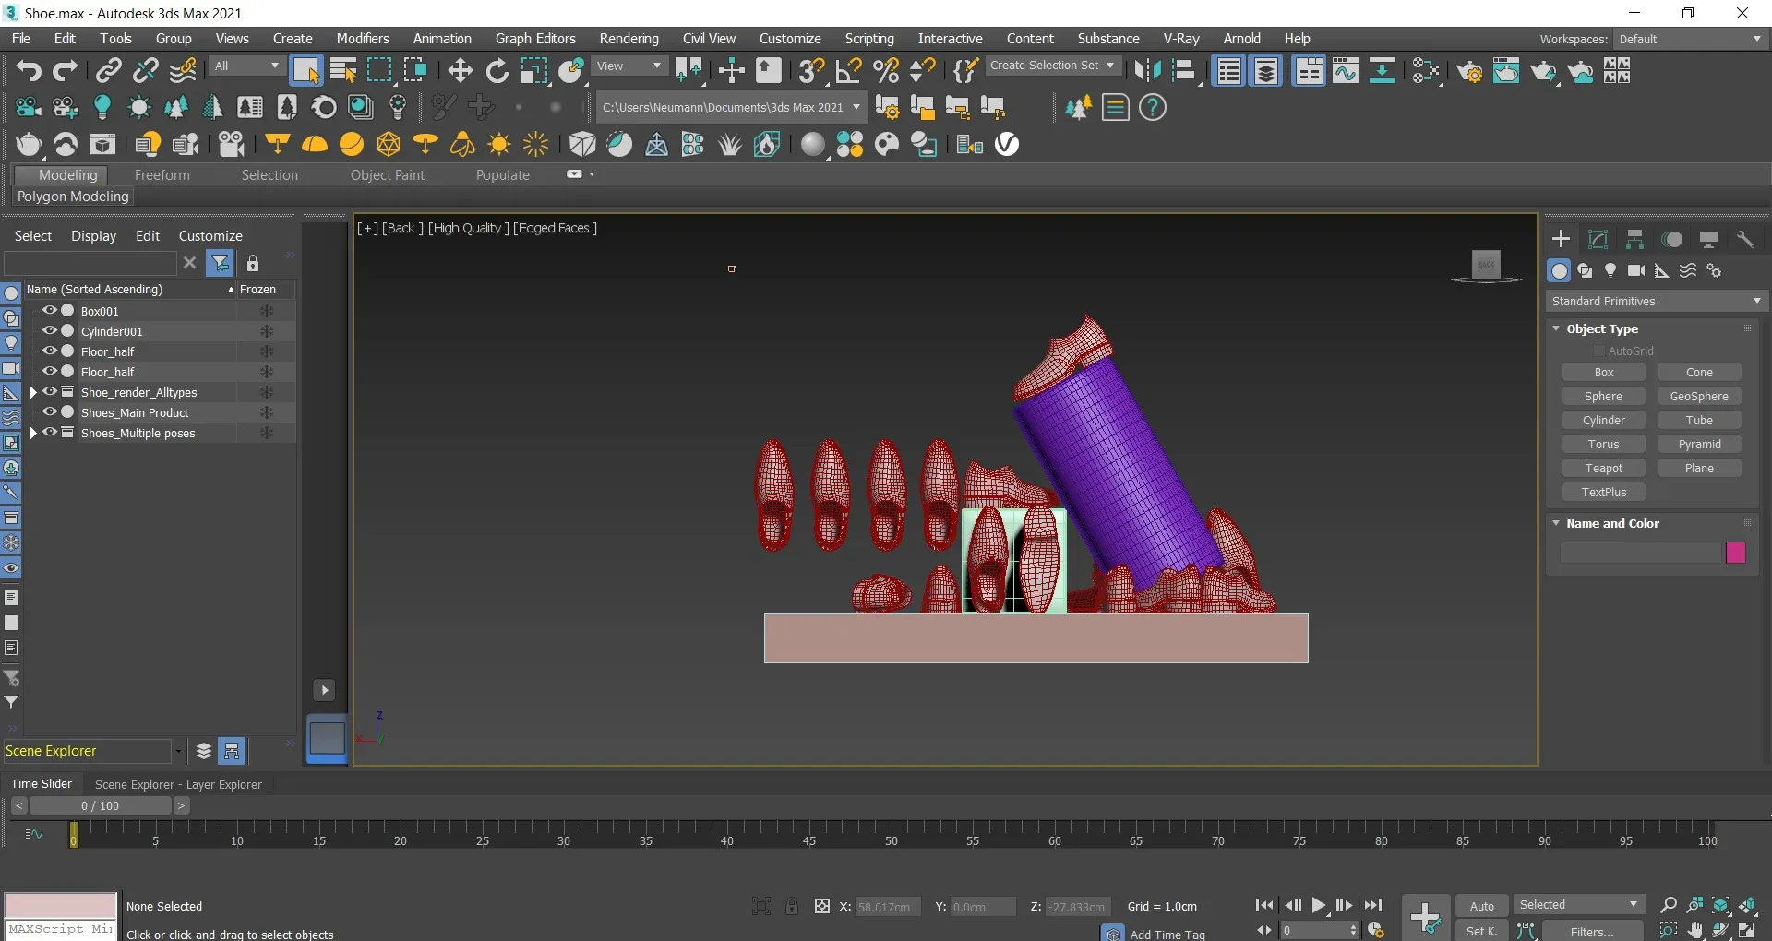This screenshot has width=1772, height=941.
Task: Open the Rendering menu
Action: click(x=629, y=39)
